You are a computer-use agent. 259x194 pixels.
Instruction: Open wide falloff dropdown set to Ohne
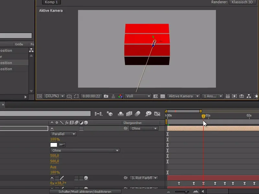click(85, 150)
